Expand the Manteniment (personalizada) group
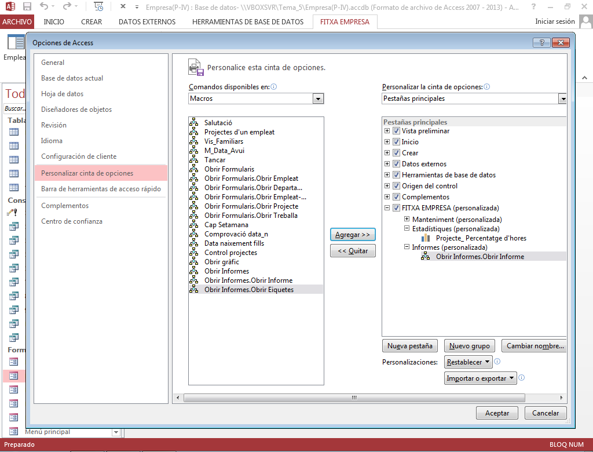593x452 pixels. 407,219
